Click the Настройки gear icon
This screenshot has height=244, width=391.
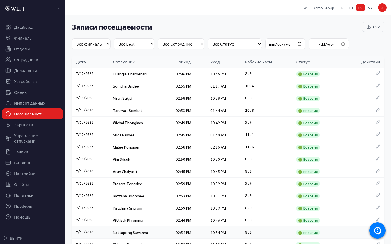tap(8, 174)
